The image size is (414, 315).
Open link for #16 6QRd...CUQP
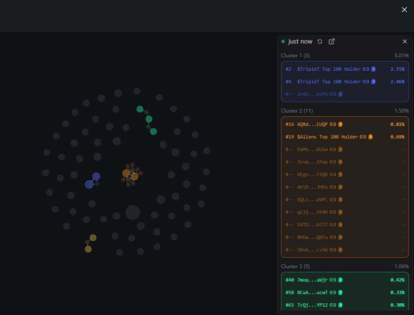coord(333,124)
